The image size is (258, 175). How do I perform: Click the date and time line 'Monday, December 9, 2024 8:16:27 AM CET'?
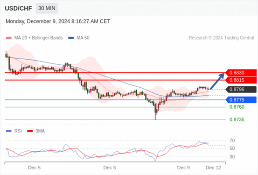tap(58, 21)
